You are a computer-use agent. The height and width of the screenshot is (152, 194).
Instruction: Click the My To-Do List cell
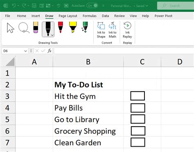point(88,85)
